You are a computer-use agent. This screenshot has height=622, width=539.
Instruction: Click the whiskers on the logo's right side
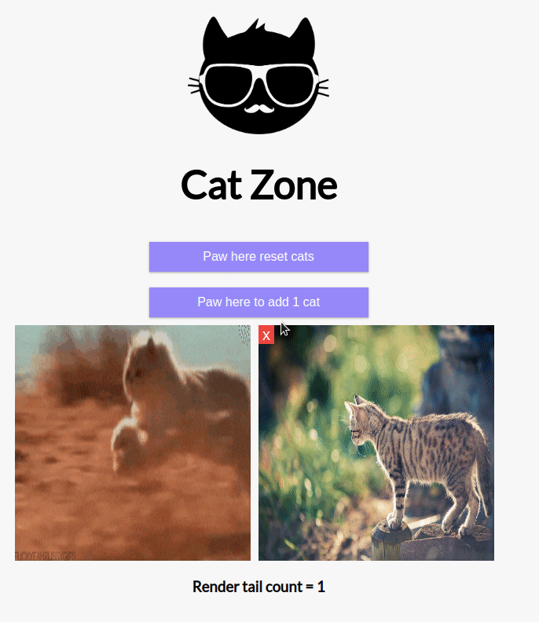(324, 87)
